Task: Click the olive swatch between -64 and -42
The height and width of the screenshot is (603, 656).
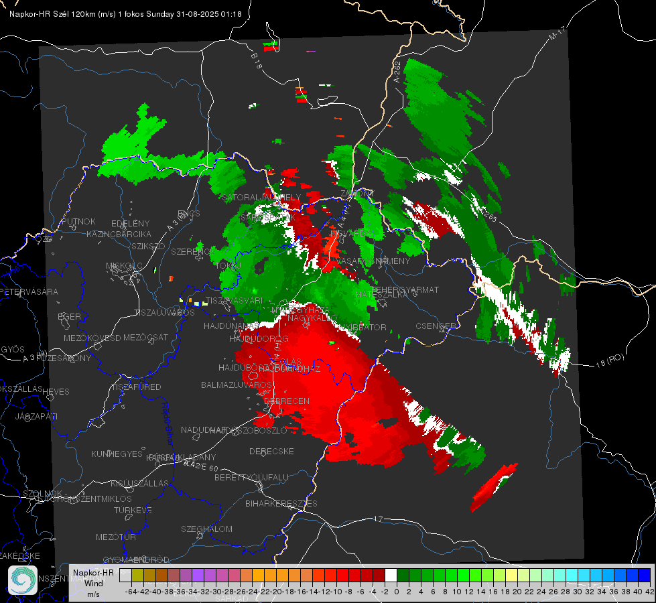Action: [137, 576]
